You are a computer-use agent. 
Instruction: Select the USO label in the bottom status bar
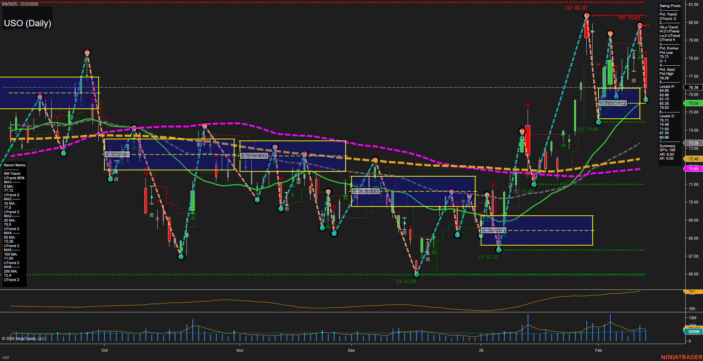click(x=5, y=357)
